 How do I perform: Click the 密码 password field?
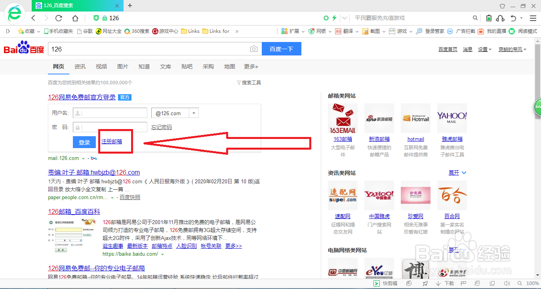110,127
